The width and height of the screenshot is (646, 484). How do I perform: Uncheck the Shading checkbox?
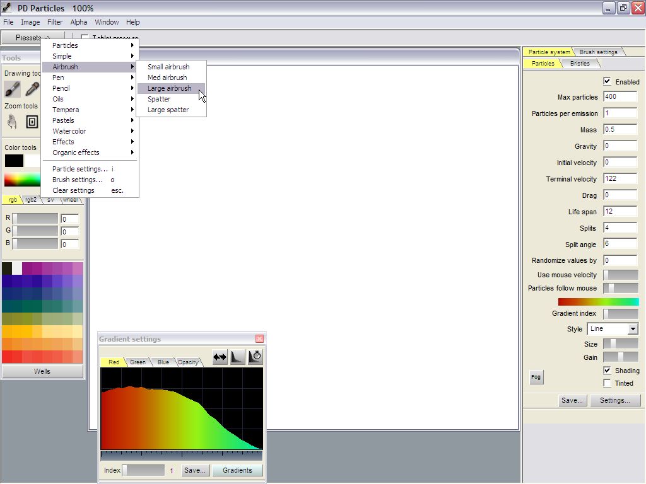point(608,371)
